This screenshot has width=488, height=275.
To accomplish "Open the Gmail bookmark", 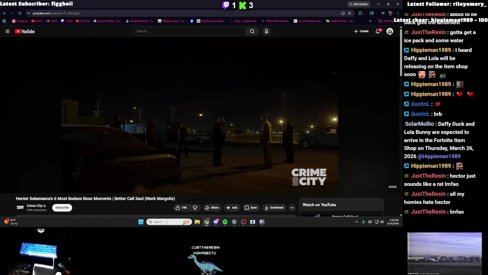I will 51,21.
